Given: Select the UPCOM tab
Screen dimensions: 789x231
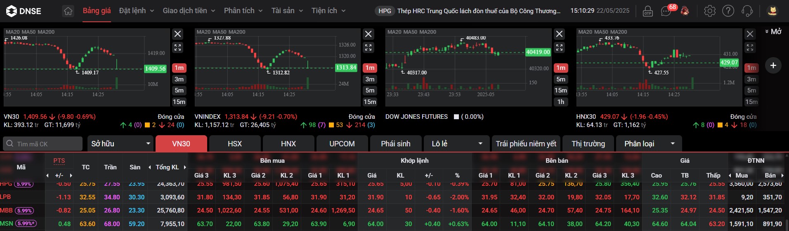Looking at the screenshot, I should coord(342,144).
